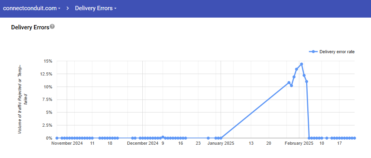Select the Delivery error rate legend label

[337, 52]
